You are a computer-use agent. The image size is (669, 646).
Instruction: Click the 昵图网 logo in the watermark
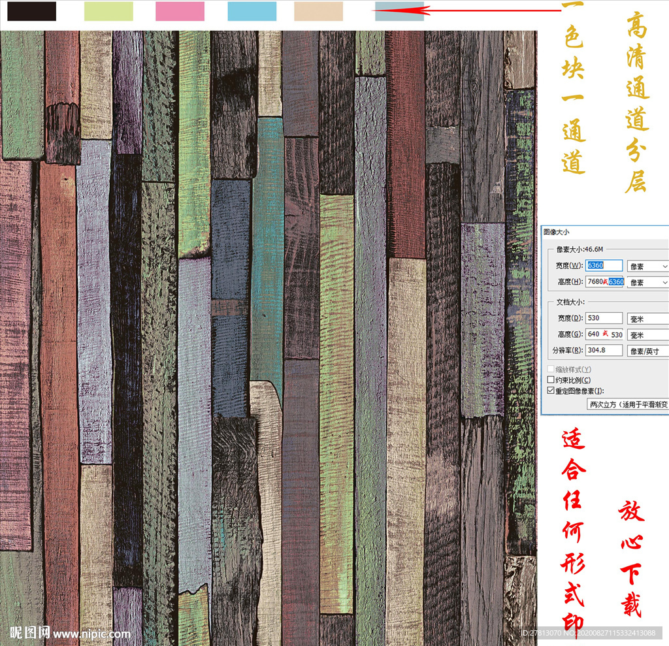tap(29, 633)
